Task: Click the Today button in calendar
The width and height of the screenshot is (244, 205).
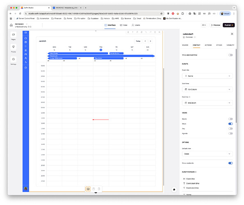Action: pyautogui.click(x=138, y=41)
